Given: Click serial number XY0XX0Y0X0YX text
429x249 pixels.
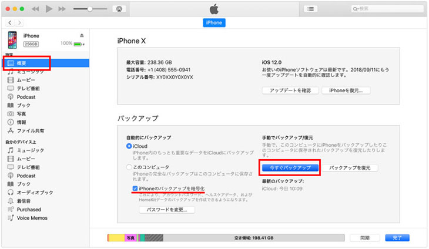Looking at the screenshot, I should [x=175, y=78].
